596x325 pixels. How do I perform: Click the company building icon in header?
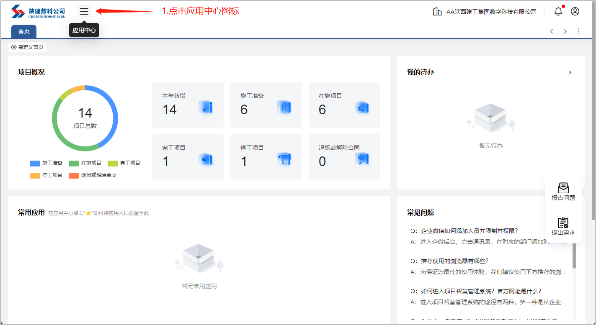(437, 11)
